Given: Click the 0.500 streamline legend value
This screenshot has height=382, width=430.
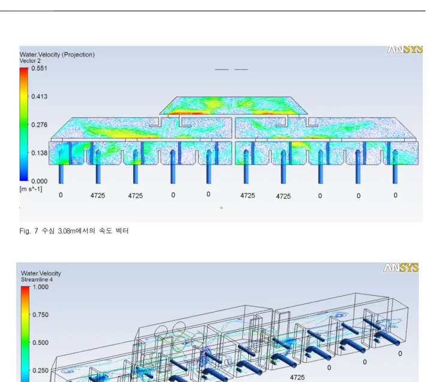Looking at the screenshot, I should (x=40, y=343).
